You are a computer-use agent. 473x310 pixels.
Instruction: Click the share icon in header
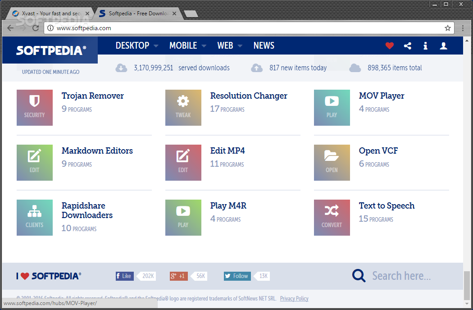point(408,46)
